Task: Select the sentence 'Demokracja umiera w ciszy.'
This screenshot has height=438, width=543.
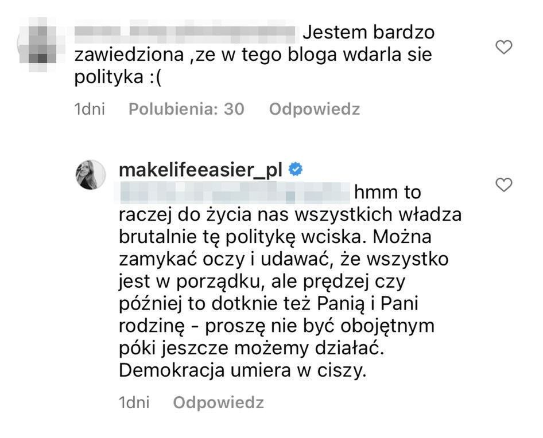Action: coord(242,371)
